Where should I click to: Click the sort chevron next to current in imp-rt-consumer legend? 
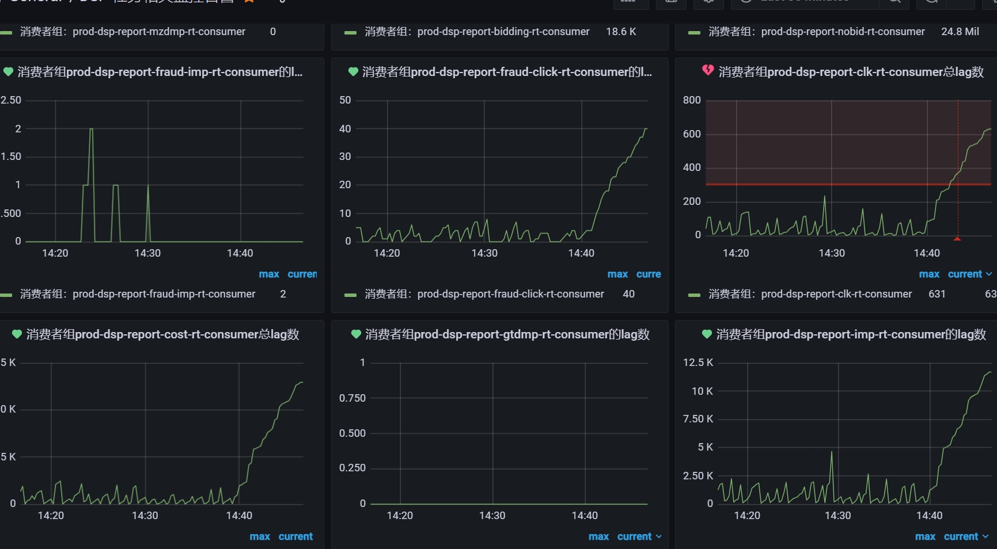[x=985, y=537]
